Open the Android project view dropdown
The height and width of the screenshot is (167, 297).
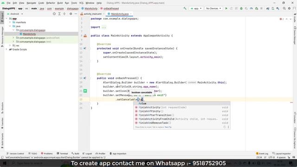click(15, 14)
